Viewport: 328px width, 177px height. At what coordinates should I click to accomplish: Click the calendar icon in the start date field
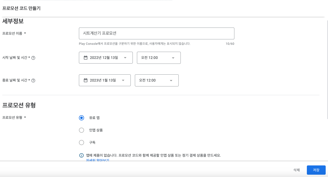click(x=86, y=58)
